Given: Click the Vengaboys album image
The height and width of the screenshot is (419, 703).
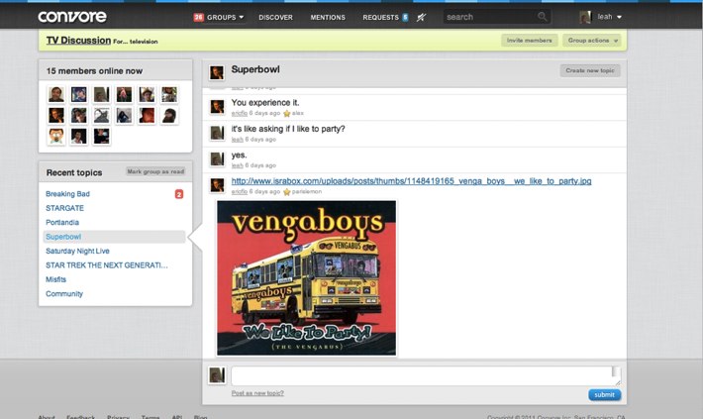Looking at the screenshot, I should pos(307,278).
